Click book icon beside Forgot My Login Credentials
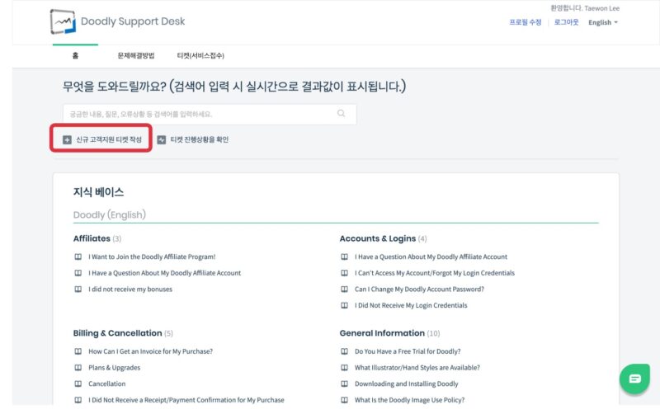Image resolution: width=660 pixels, height=419 pixels. (344, 273)
